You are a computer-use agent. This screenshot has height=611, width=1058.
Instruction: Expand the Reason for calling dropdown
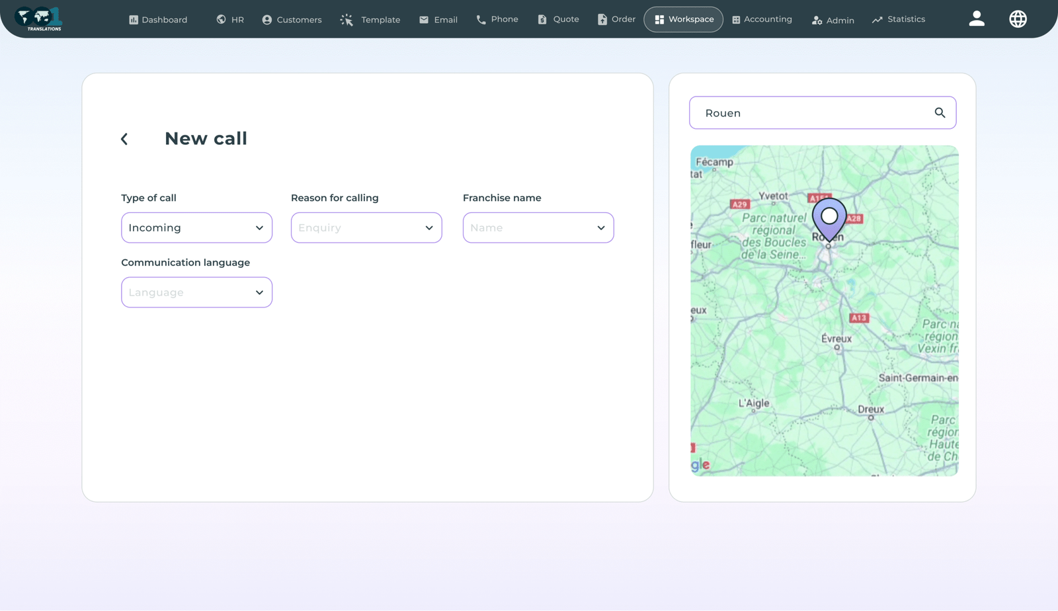[x=366, y=227]
